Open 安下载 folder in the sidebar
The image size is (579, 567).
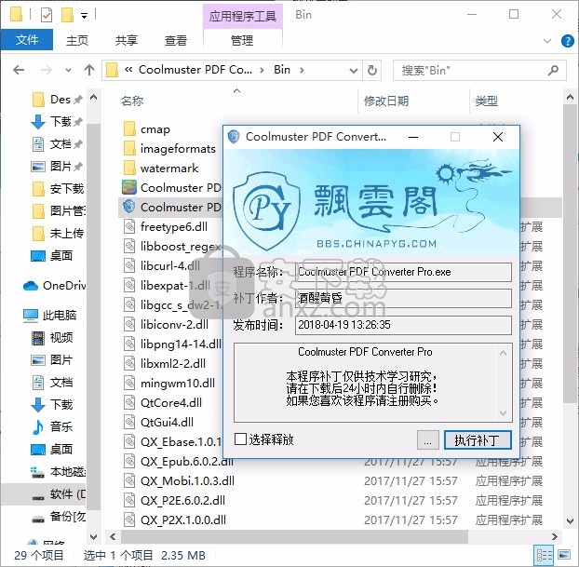(59, 189)
